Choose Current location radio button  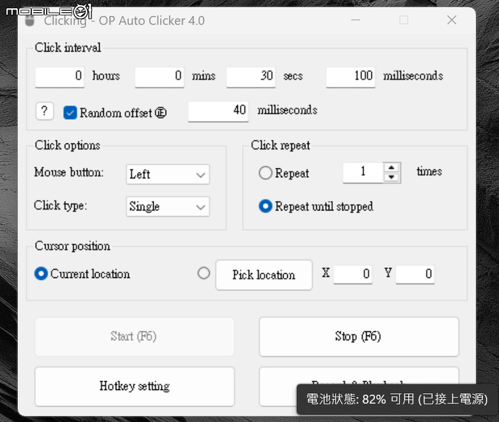click(x=41, y=274)
